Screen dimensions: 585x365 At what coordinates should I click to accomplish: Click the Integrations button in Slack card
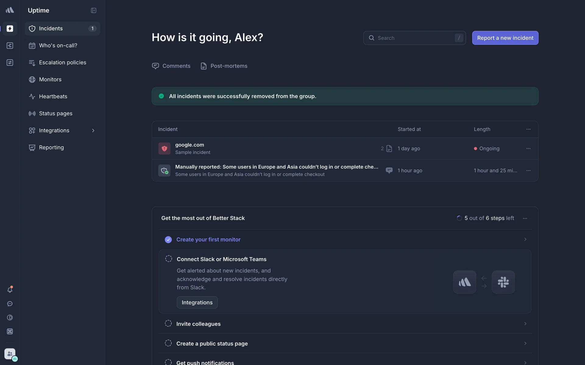click(197, 302)
